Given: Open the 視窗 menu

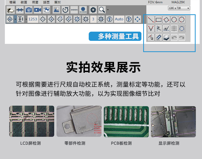Looking at the screenshot, I should point(35,2).
